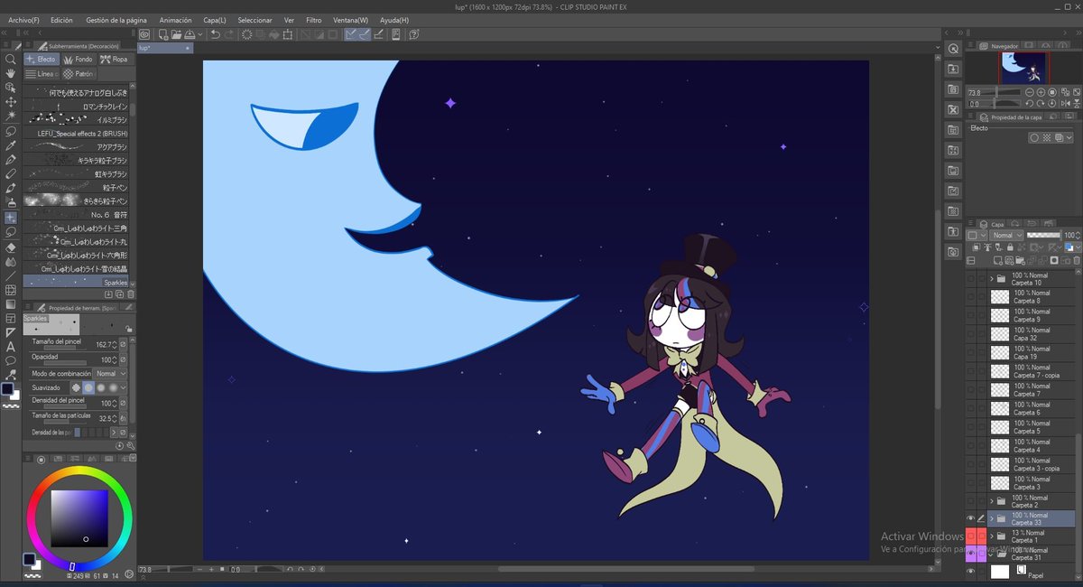
Task: Select the Redo icon in the top toolbar
Action: (x=228, y=34)
